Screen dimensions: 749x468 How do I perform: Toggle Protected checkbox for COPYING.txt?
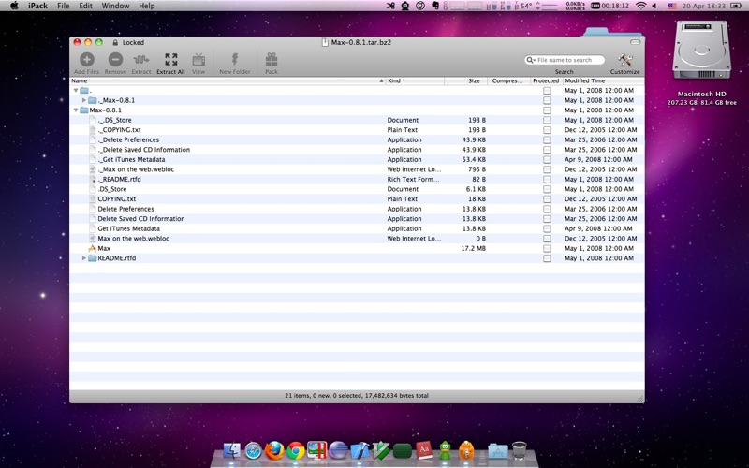[547, 199]
